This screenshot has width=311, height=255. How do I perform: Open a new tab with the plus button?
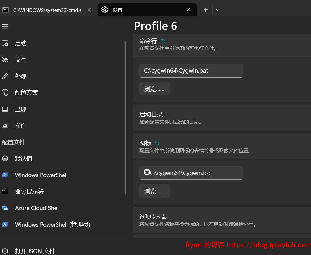(x=206, y=10)
